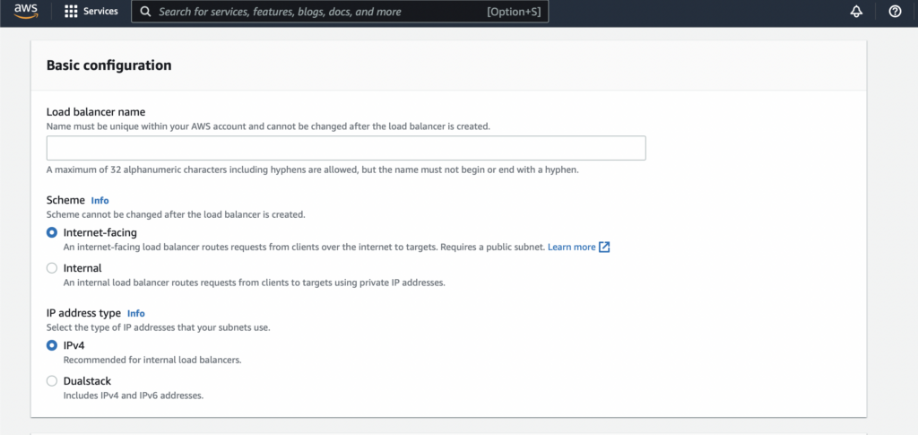Image resolution: width=918 pixels, height=435 pixels.
Task: Open the Services menu label
Action: click(100, 11)
